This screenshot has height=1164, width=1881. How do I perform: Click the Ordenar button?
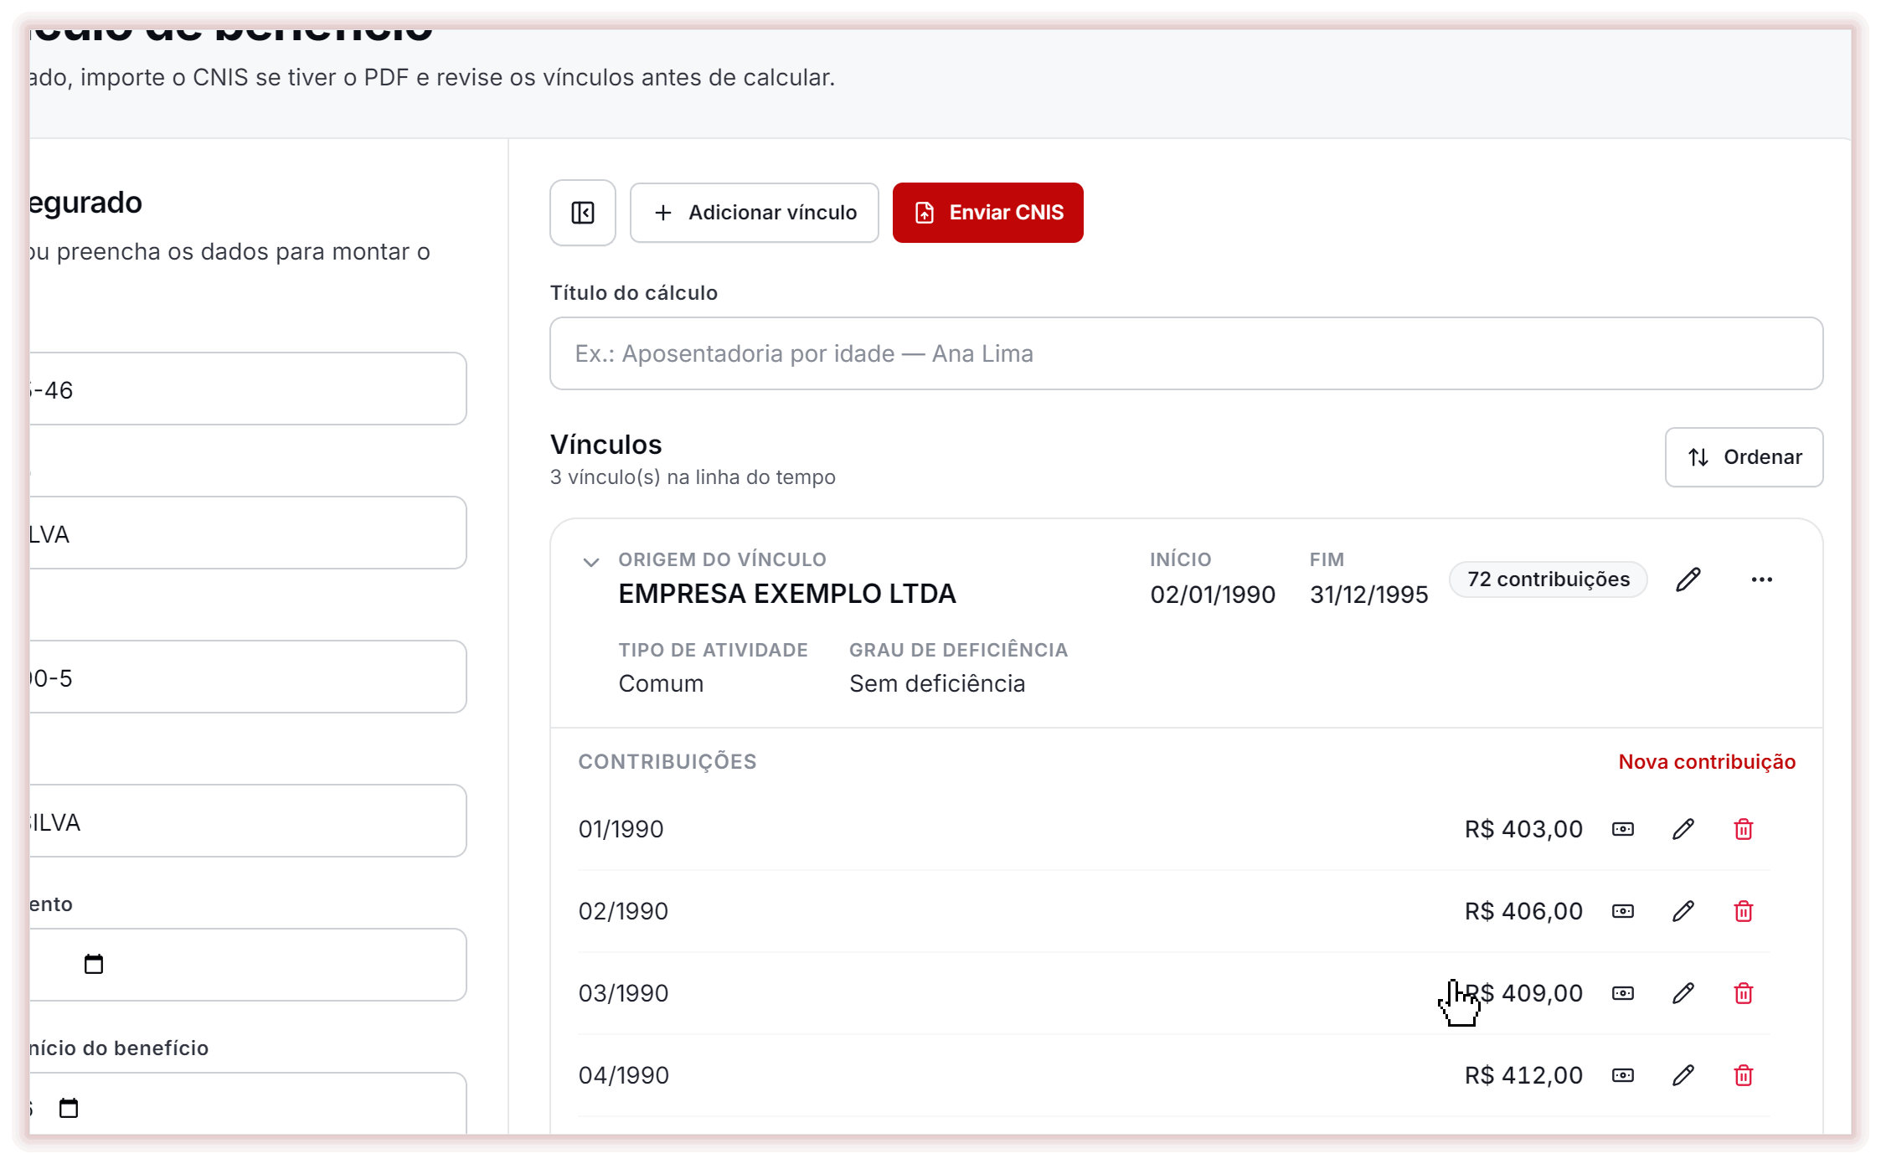[1744, 457]
